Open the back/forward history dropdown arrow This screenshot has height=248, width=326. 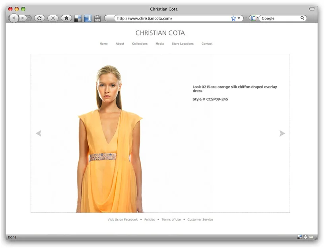click(x=29, y=18)
